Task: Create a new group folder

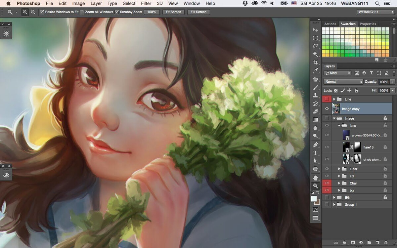Action: coord(369,243)
